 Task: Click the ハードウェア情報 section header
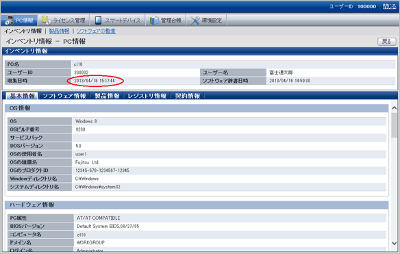[x=197, y=205]
